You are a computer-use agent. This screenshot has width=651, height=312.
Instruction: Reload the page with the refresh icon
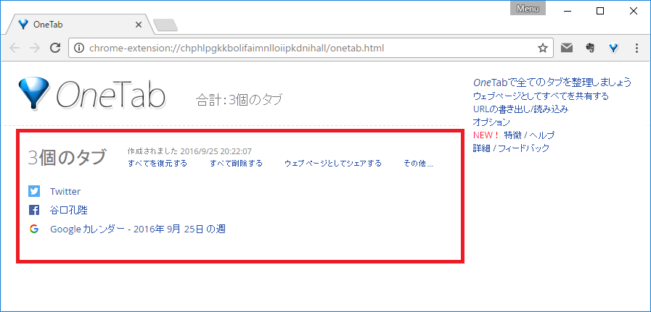pyautogui.click(x=54, y=49)
